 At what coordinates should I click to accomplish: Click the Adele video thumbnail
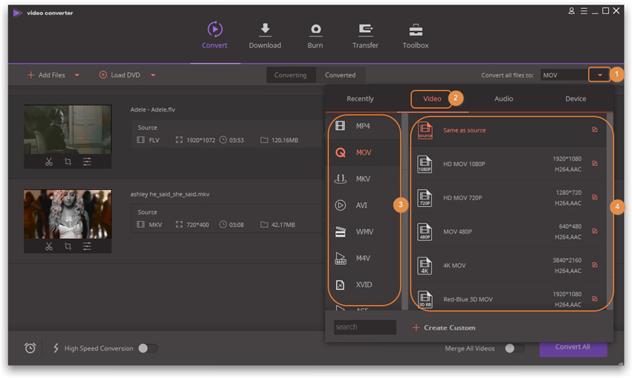point(68,129)
